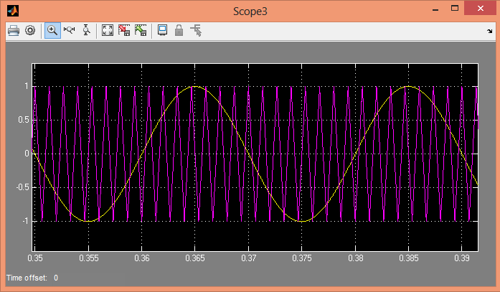Click the -0.5 y-axis tick label
The width and height of the screenshot is (500, 292).
20,187
